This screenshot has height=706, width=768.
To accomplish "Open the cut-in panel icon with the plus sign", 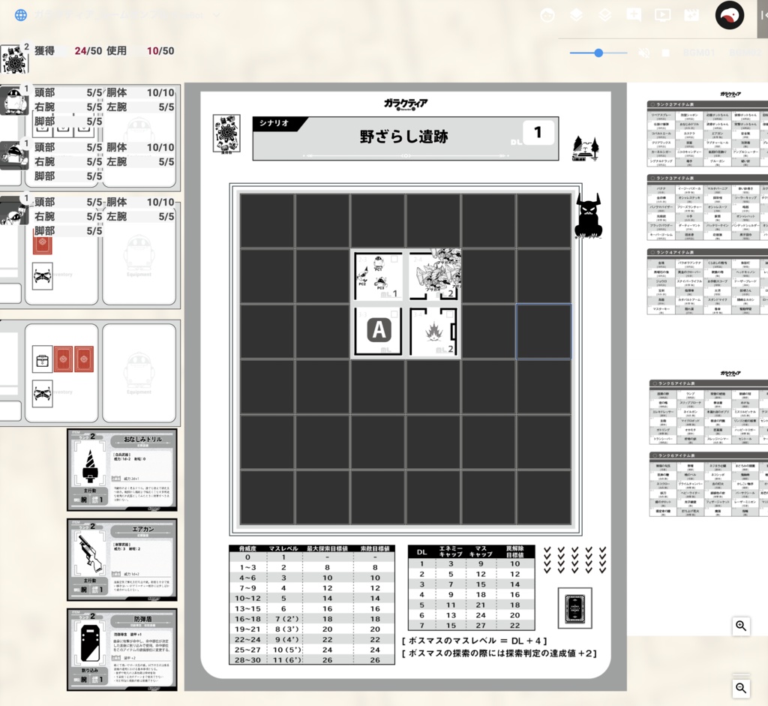I will (x=633, y=14).
